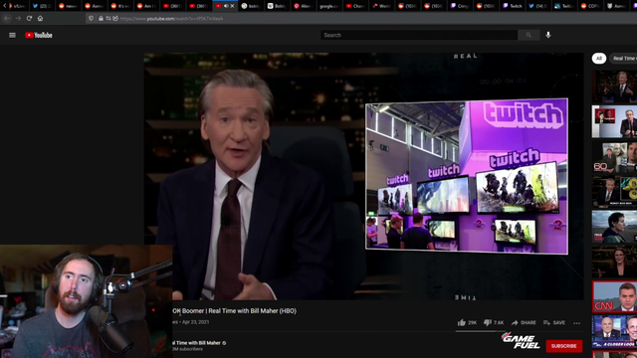Click the '7.6K' dislike count
The height and width of the screenshot is (358, 637).
click(499, 323)
